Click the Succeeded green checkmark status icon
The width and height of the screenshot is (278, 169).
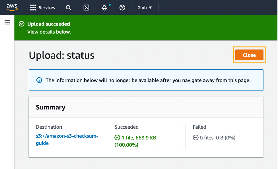click(x=117, y=138)
